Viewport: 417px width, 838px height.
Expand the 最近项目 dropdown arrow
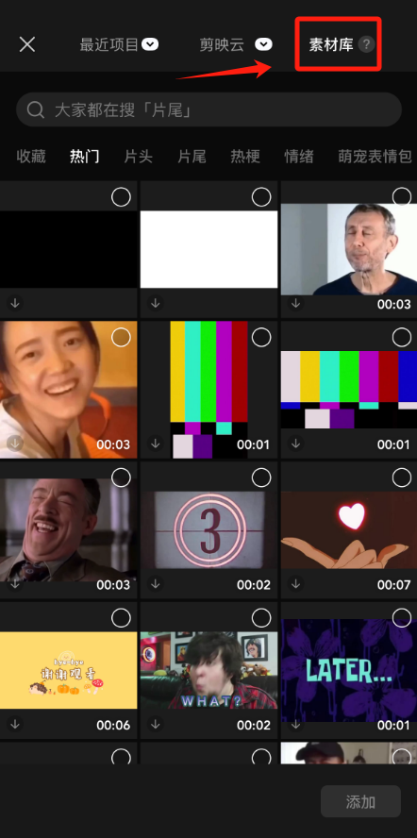pos(150,44)
